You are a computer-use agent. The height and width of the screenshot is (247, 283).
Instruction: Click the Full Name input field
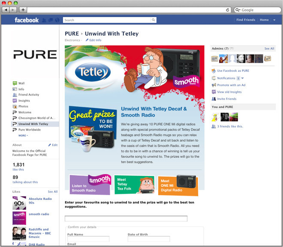(x=88, y=239)
